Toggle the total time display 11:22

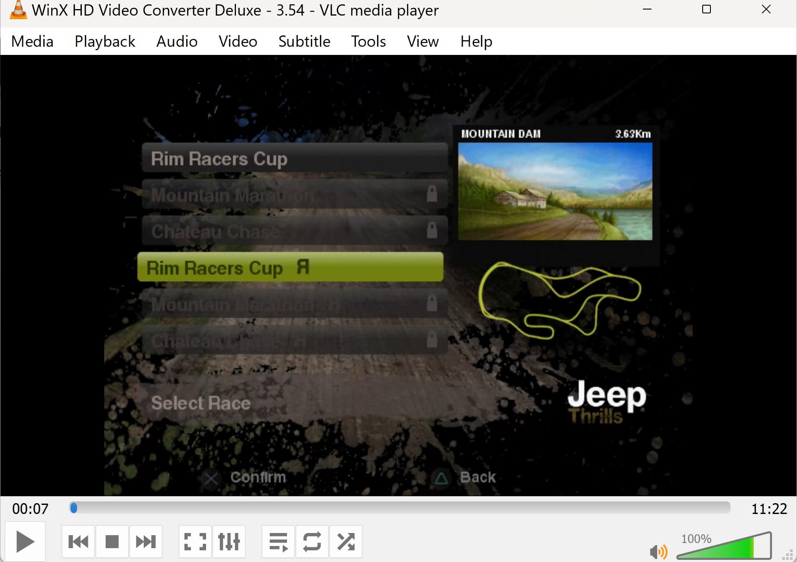pos(769,509)
